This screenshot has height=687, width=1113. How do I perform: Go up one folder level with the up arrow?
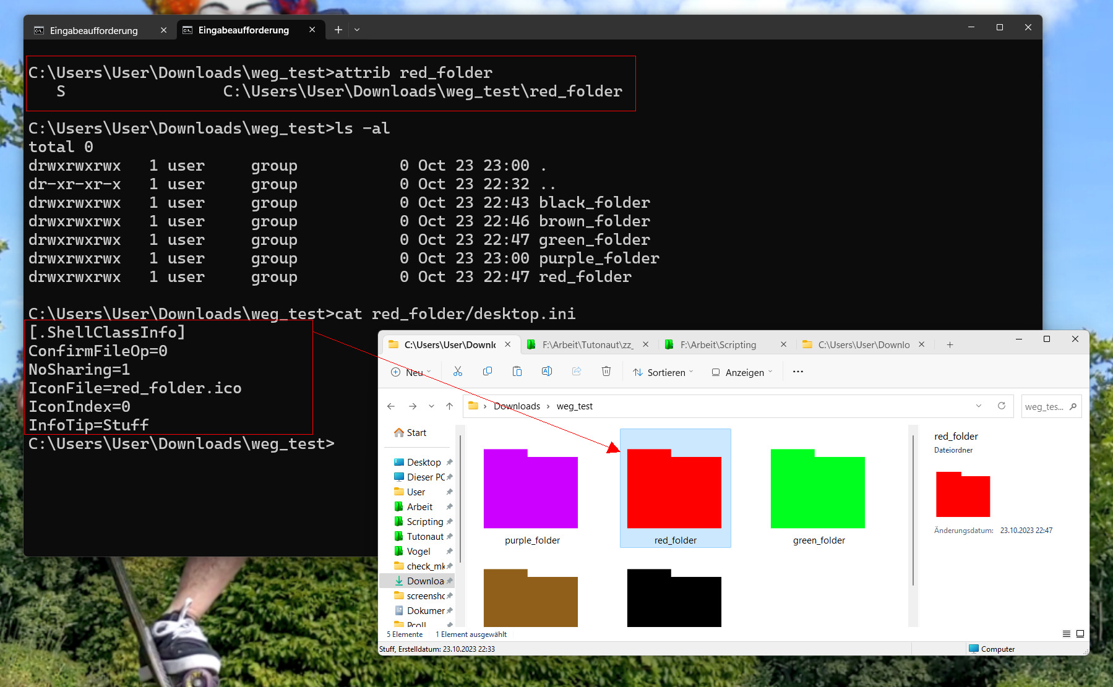[450, 406]
